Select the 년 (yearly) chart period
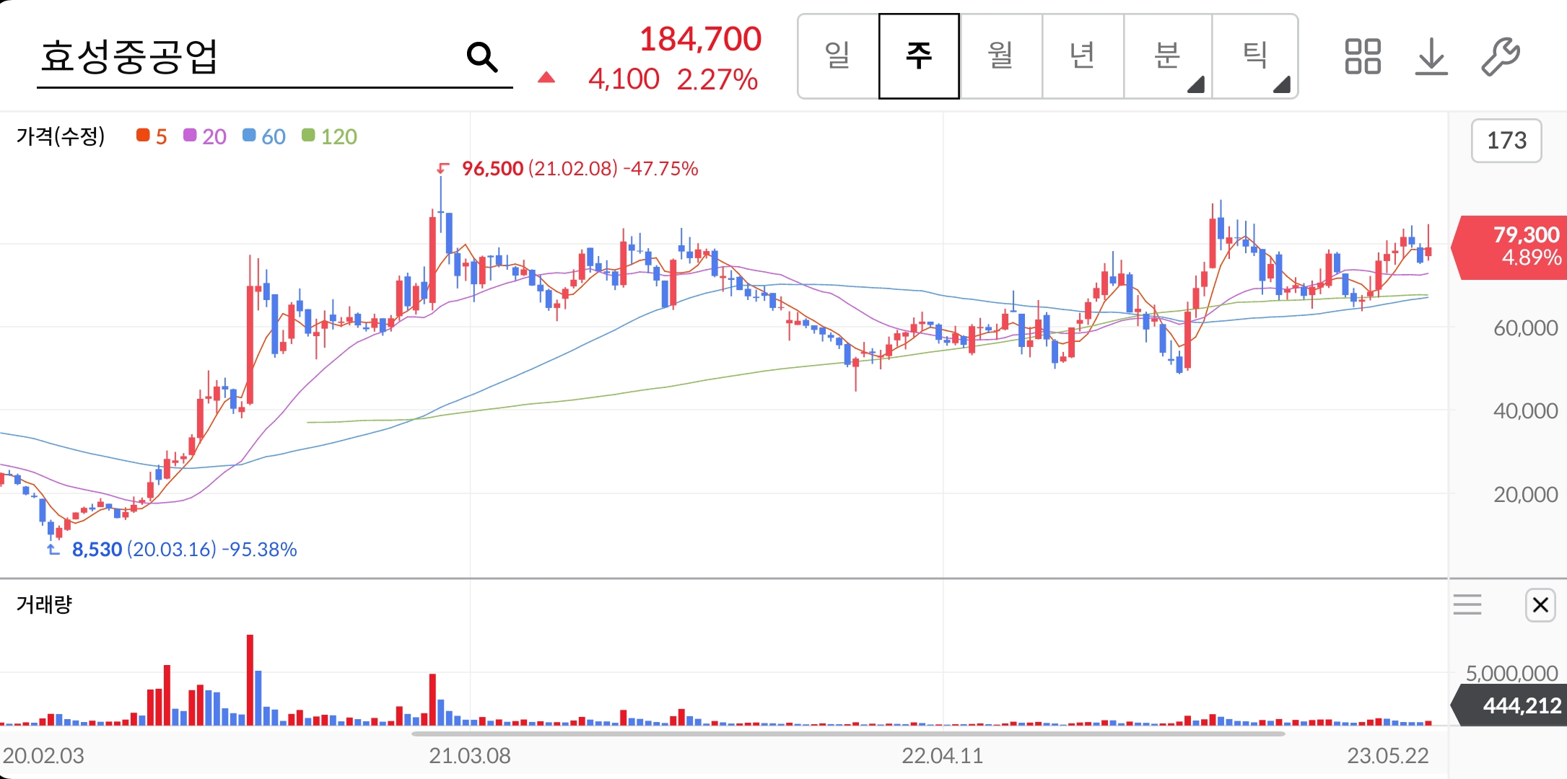Image resolution: width=1567 pixels, height=779 pixels. [x=1082, y=56]
